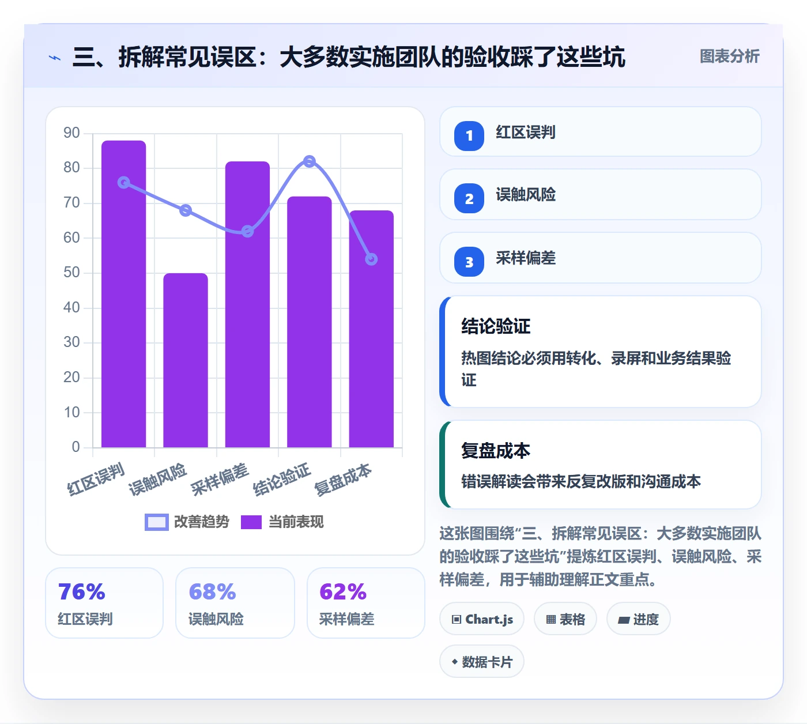Screen dimensions: 807x724
Task: Click the 复盘成本 bar in the chart
Action: (371, 329)
